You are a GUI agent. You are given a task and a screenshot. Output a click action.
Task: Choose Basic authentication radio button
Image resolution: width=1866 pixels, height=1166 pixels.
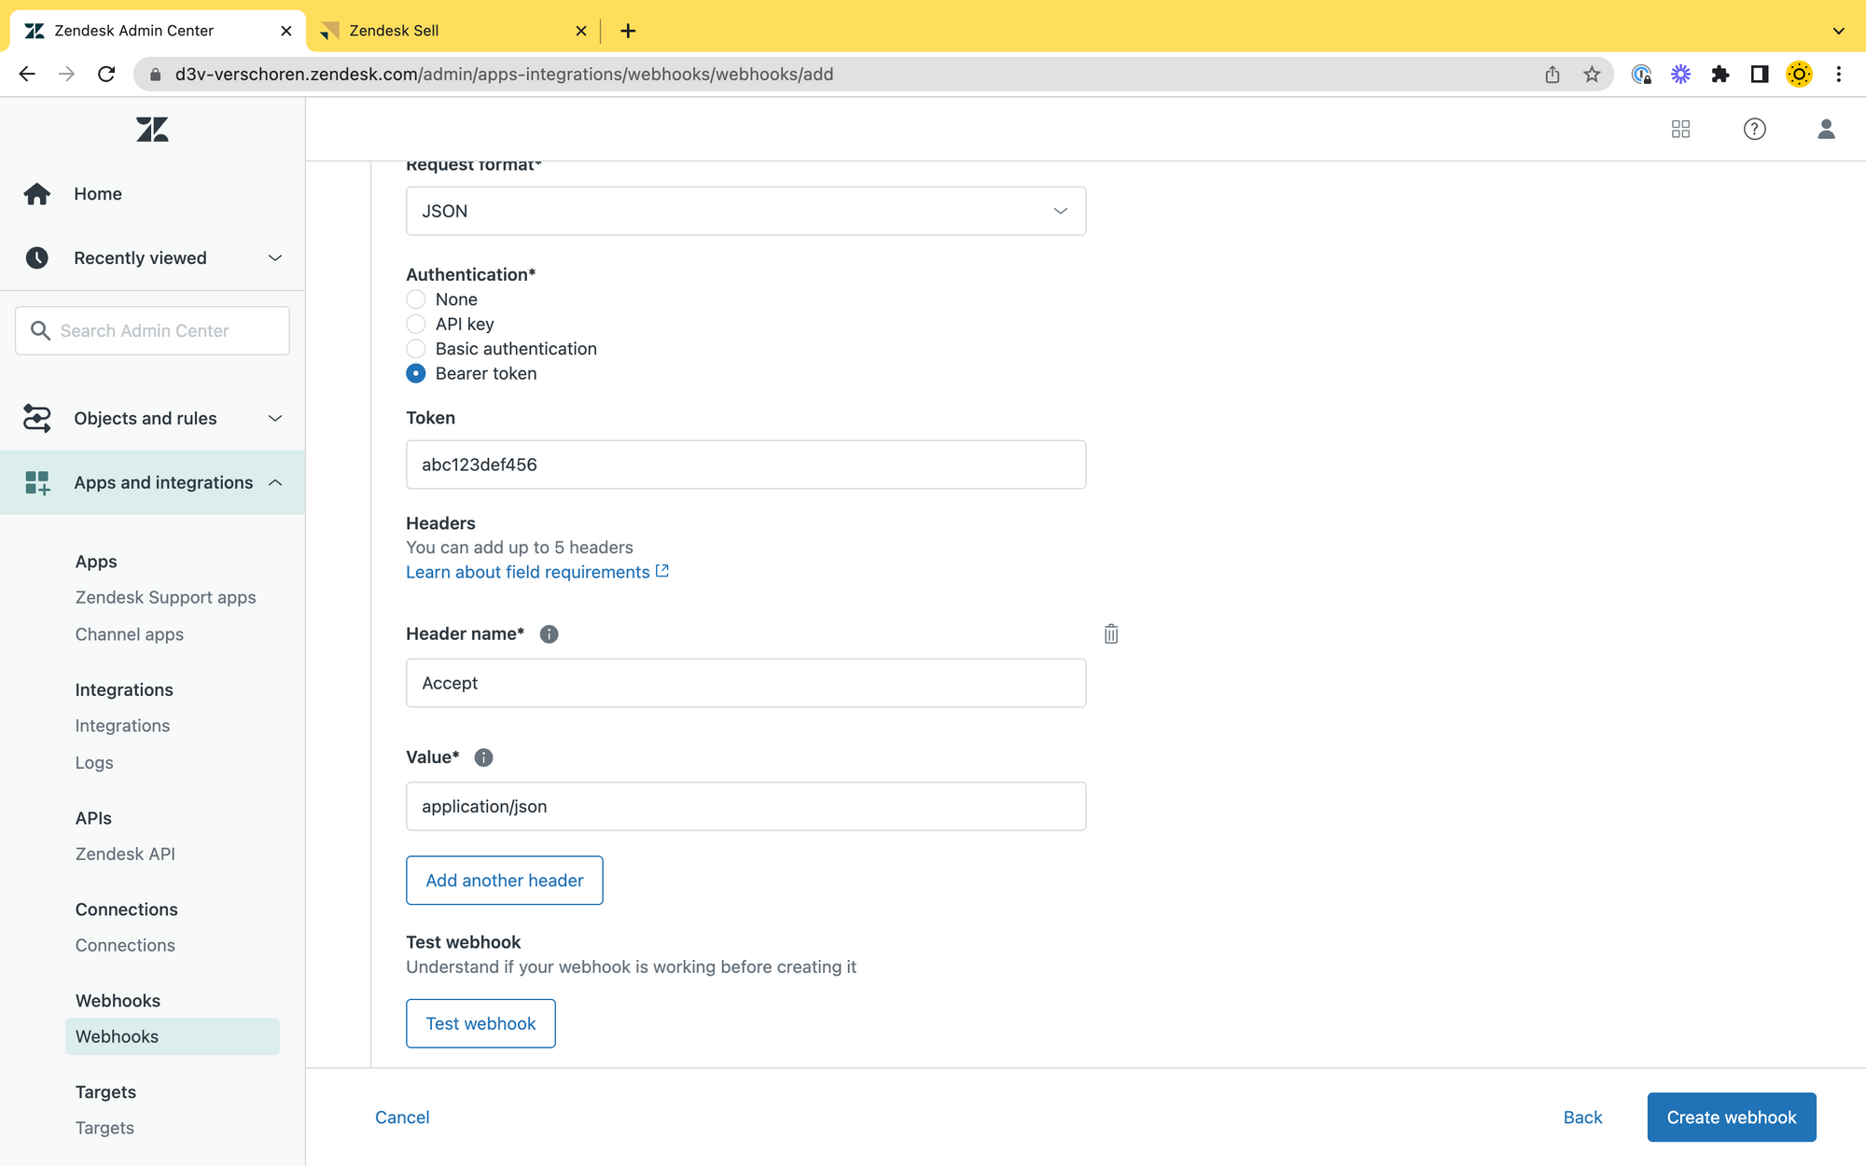pos(416,349)
